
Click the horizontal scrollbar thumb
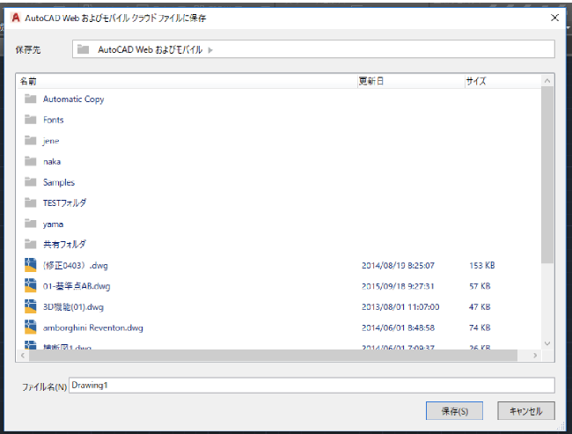pyautogui.click(x=273, y=355)
